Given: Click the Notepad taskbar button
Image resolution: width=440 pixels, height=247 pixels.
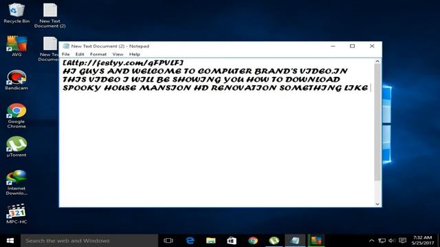Looking at the screenshot, I should [x=295, y=241].
